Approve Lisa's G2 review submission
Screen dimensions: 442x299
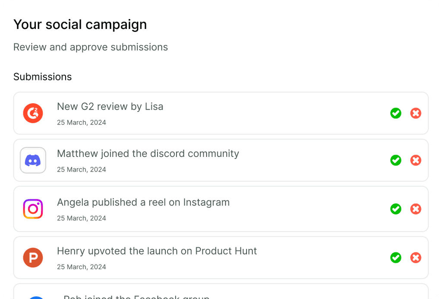click(396, 113)
